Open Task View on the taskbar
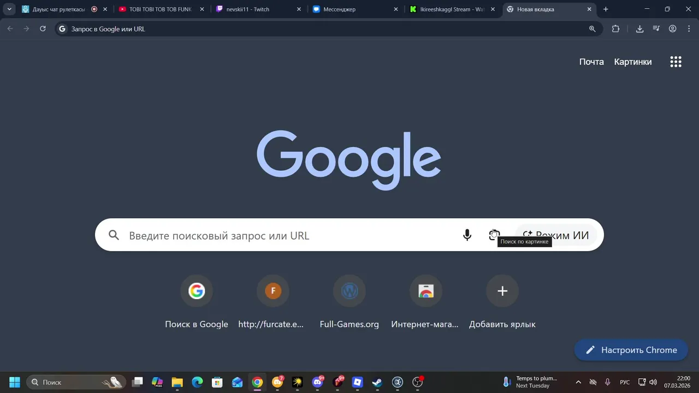 (x=137, y=382)
